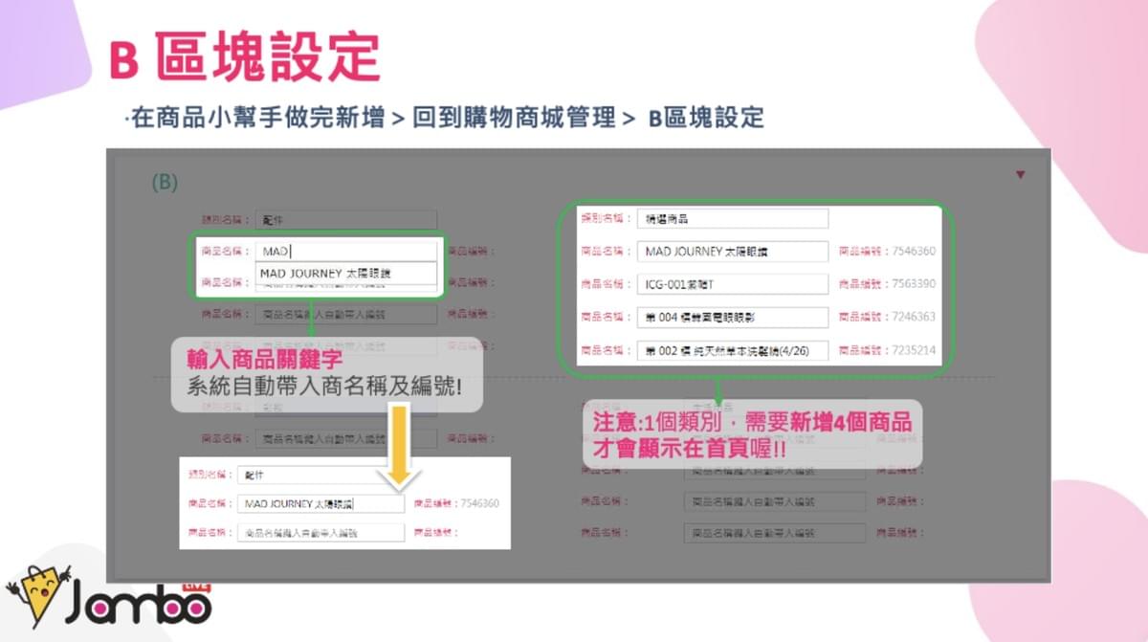
Task: Click the Jambo logo
Action: [x=109, y=595]
